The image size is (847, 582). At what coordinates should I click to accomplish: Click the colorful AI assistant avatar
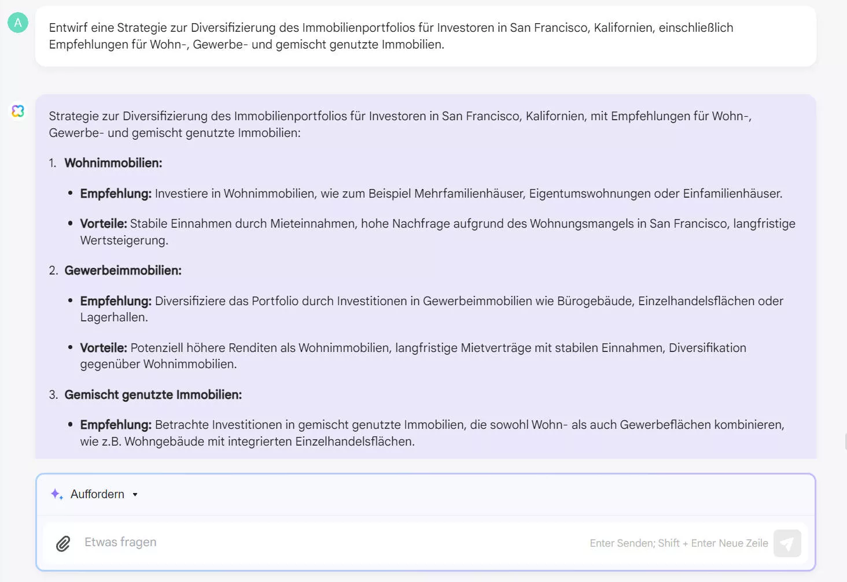tap(18, 111)
